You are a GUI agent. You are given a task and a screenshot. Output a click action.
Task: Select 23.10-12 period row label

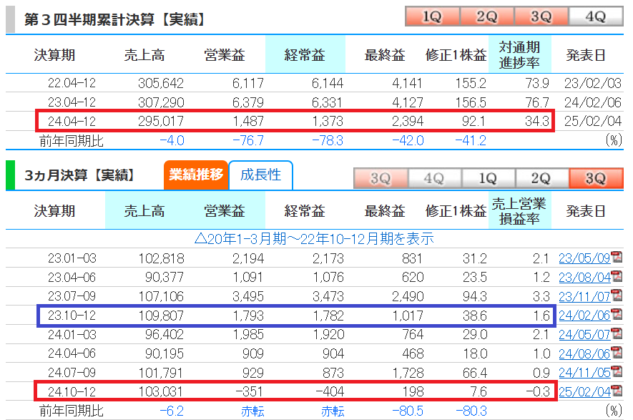pos(72,316)
